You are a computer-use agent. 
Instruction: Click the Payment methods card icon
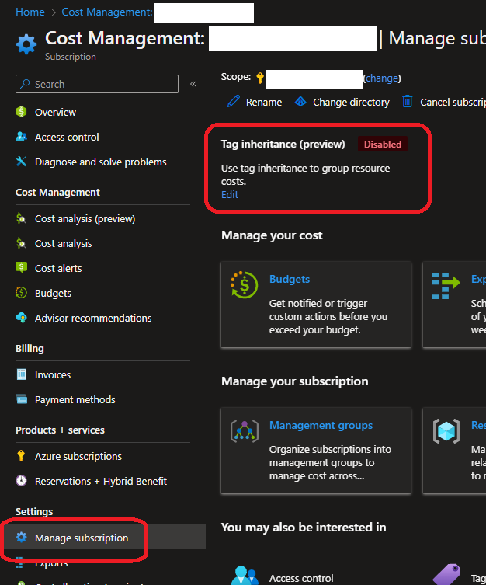(22, 399)
